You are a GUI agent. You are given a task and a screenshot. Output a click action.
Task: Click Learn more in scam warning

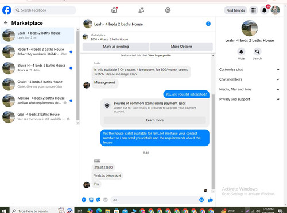click(x=155, y=120)
